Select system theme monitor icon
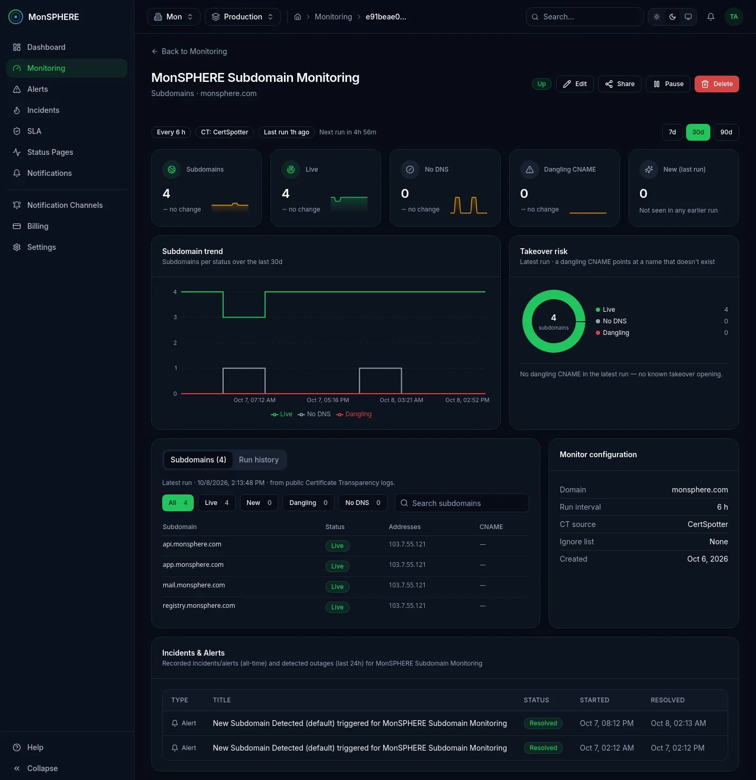The height and width of the screenshot is (780, 756). pyautogui.click(x=688, y=17)
